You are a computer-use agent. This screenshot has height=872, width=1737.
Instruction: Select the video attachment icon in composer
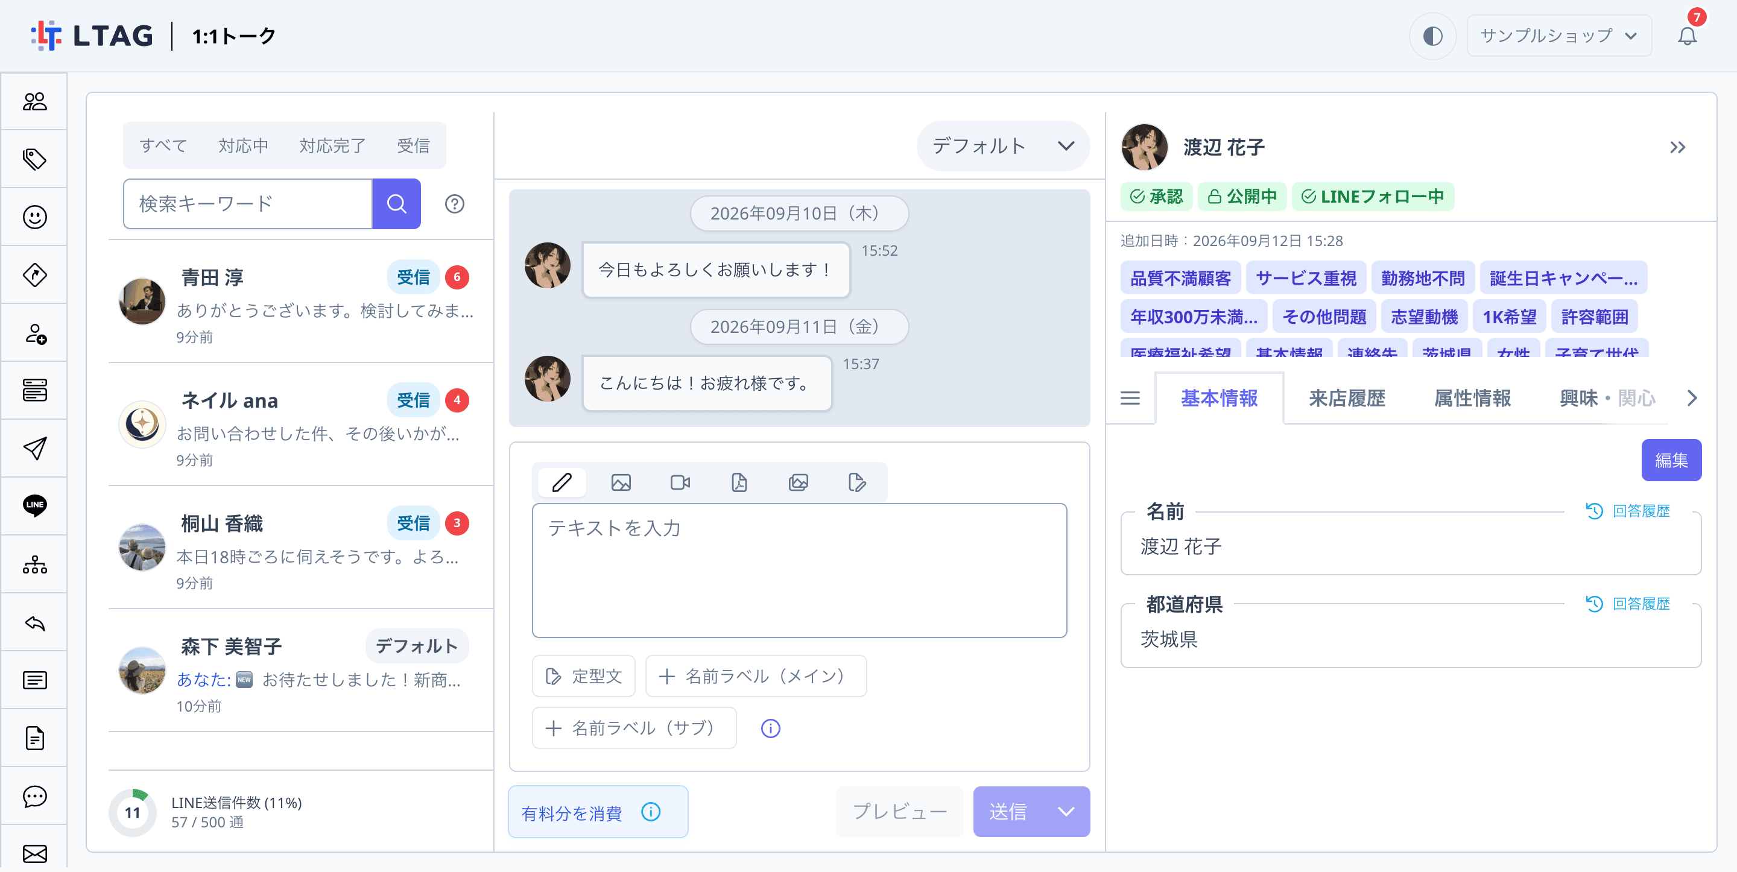pos(680,483)
